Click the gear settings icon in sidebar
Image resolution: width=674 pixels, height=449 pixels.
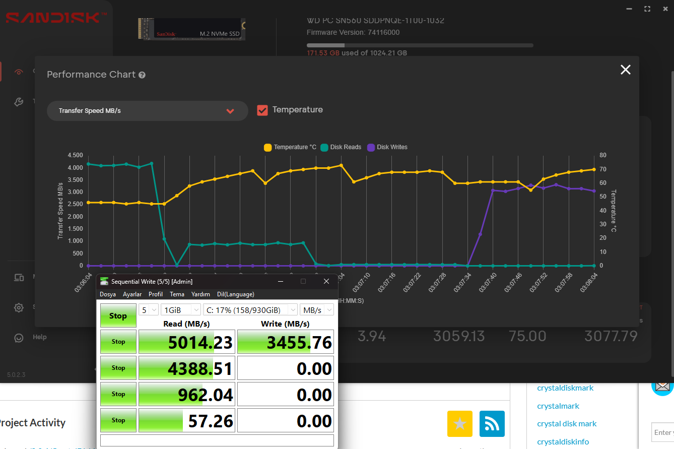point(19,307)
